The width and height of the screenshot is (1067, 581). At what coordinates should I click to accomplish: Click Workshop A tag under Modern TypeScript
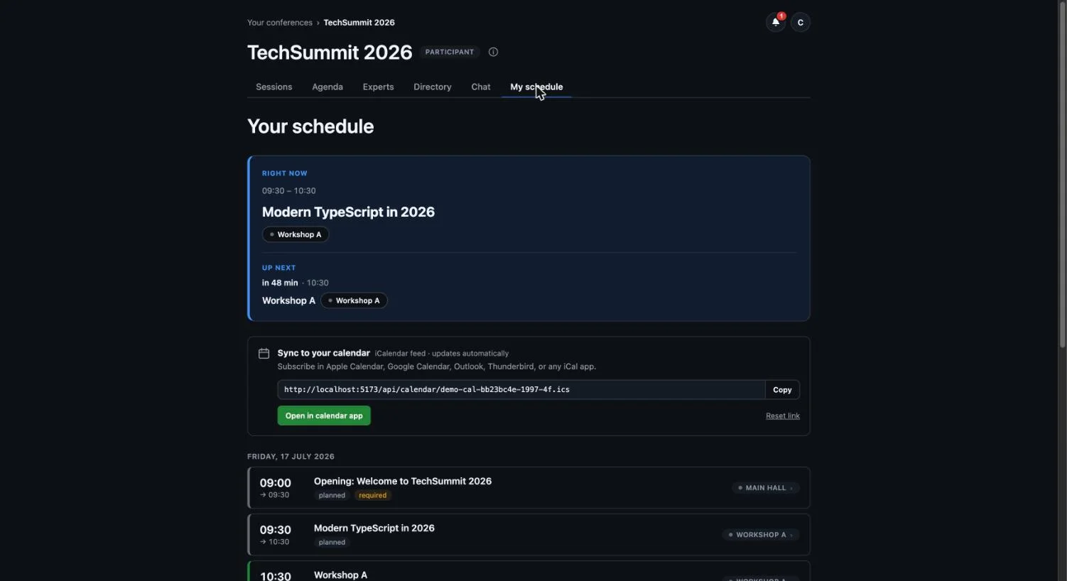click(x=296, y=234)
